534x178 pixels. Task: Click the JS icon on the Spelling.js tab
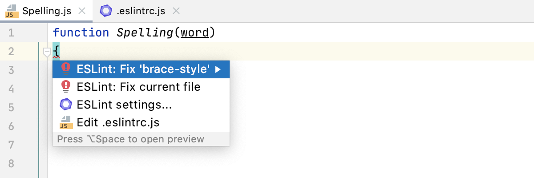[x=11, y=11]
